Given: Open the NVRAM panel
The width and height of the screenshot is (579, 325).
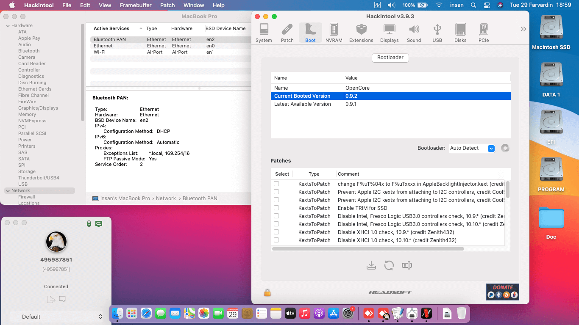Looking at the screenshot, I should click(x=334, y=32).
